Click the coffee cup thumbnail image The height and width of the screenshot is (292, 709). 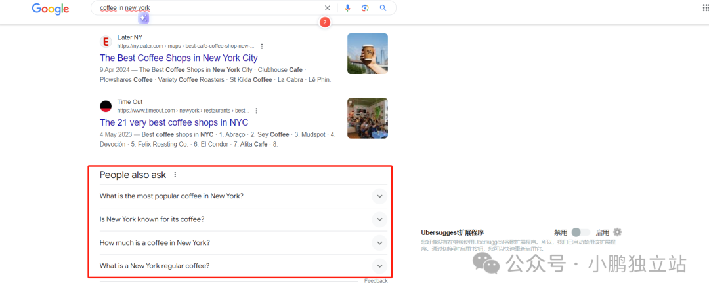point(367,54)
